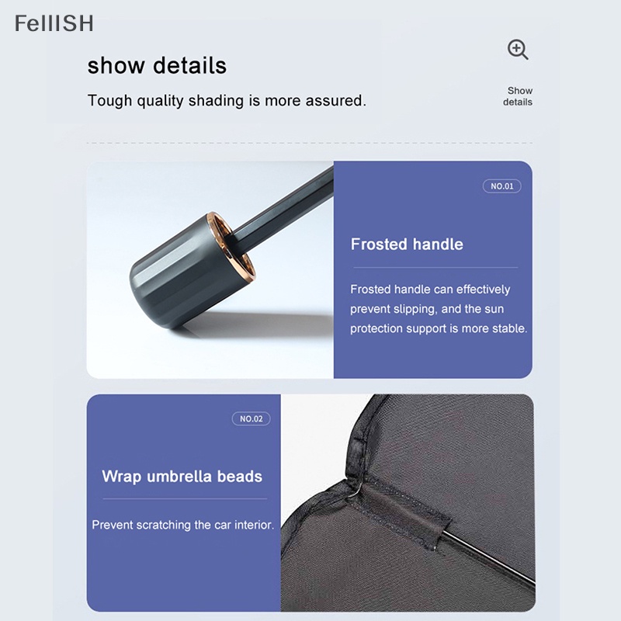Click the dashed divider line below header
Screen dimensions: 621x621
(310, 143)
